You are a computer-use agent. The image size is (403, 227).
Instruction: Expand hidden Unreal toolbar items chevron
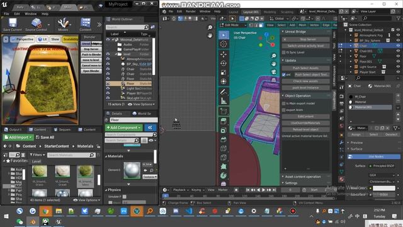(x=99, y=25)
